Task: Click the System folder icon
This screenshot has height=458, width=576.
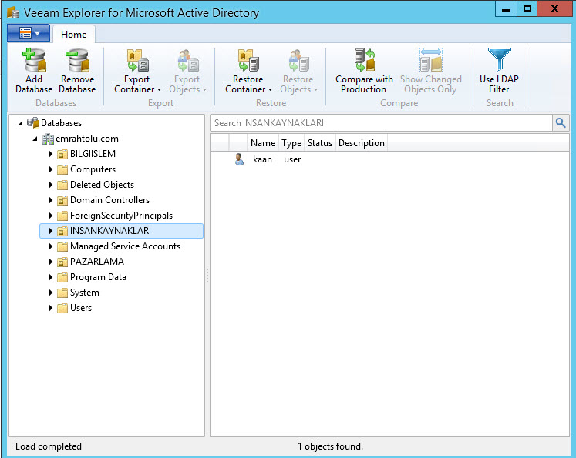Action: (x=62, y=293)
